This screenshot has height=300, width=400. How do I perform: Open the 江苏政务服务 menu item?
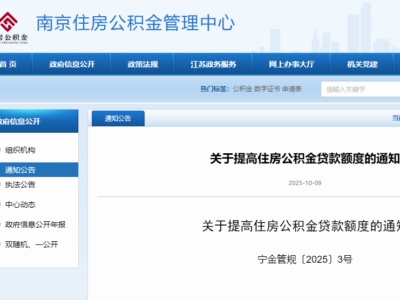pos(213,64)
